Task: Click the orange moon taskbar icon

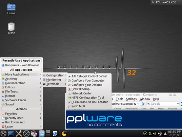Action: pos(64,134)
